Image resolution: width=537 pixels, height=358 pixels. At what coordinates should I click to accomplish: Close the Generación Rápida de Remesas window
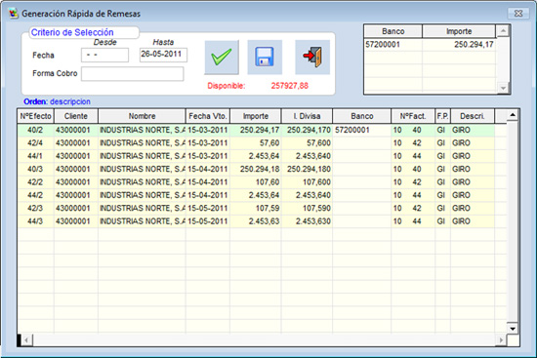(x=518, y=14)
